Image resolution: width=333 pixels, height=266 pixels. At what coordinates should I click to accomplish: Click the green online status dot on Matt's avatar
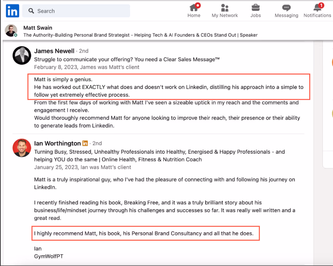(16, 35)
